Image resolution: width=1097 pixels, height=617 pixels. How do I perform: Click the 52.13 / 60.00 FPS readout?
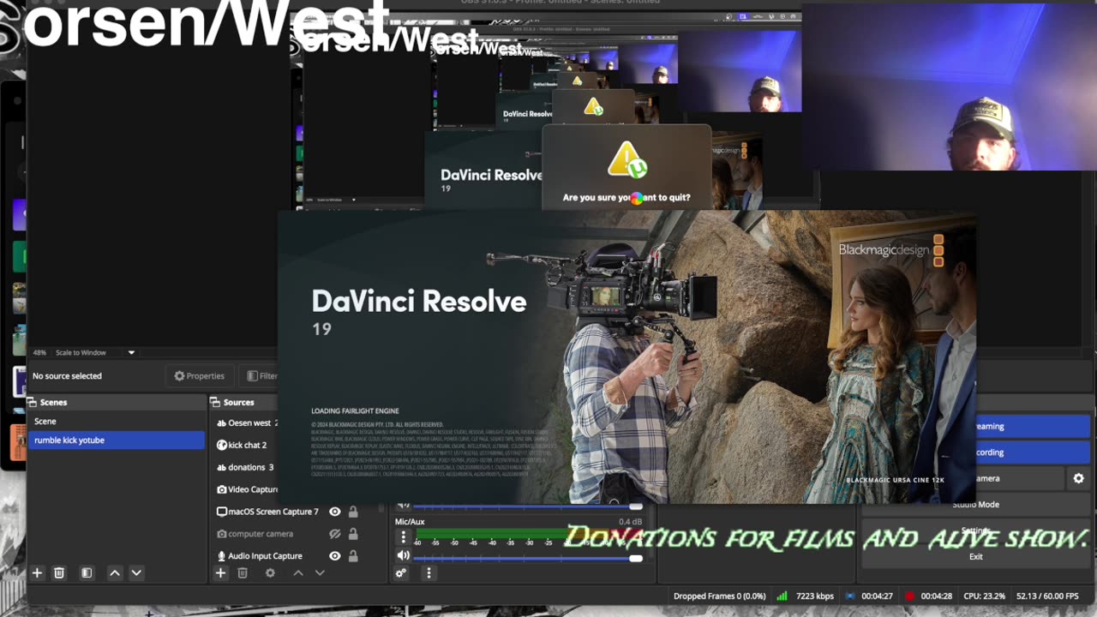[x=1047, y=596]
